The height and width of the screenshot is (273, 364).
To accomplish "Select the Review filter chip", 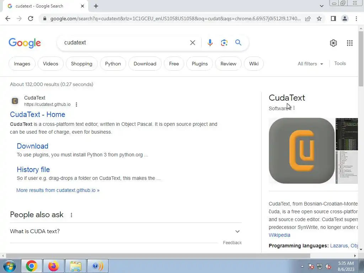I will tap(228, 64).
